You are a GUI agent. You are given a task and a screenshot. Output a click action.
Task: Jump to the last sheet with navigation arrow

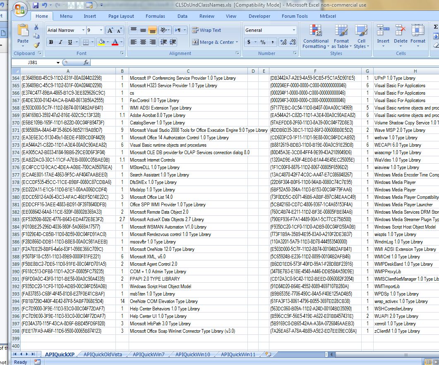pyautogui.click(x=34, y=354)
